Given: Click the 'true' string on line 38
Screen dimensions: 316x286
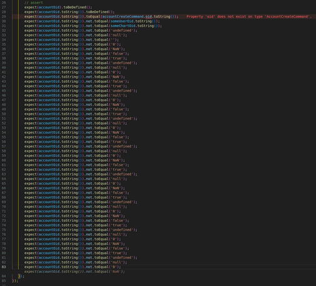Looking at the screenshot, I should (x=117, y=58).
